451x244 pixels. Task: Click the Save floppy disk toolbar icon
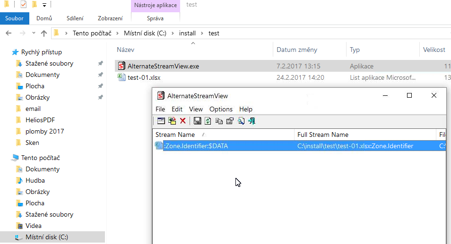[198, 121]
